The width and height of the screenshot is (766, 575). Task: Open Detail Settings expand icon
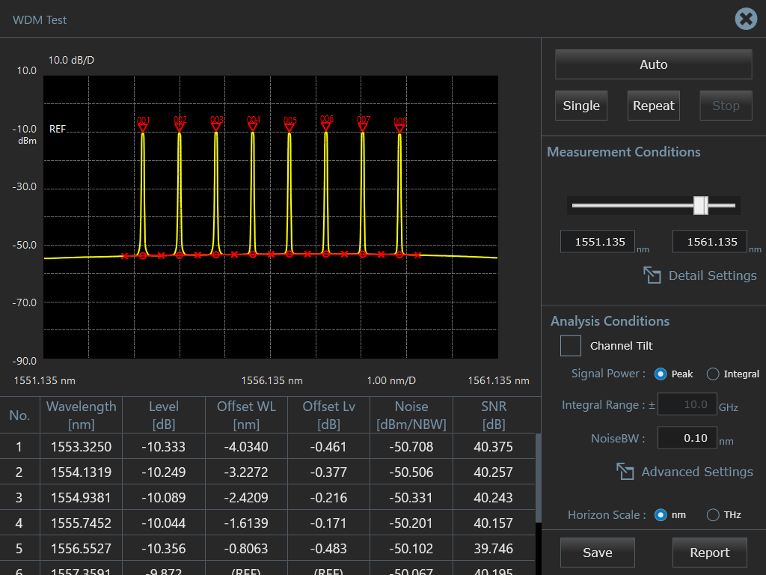point(652,276)
